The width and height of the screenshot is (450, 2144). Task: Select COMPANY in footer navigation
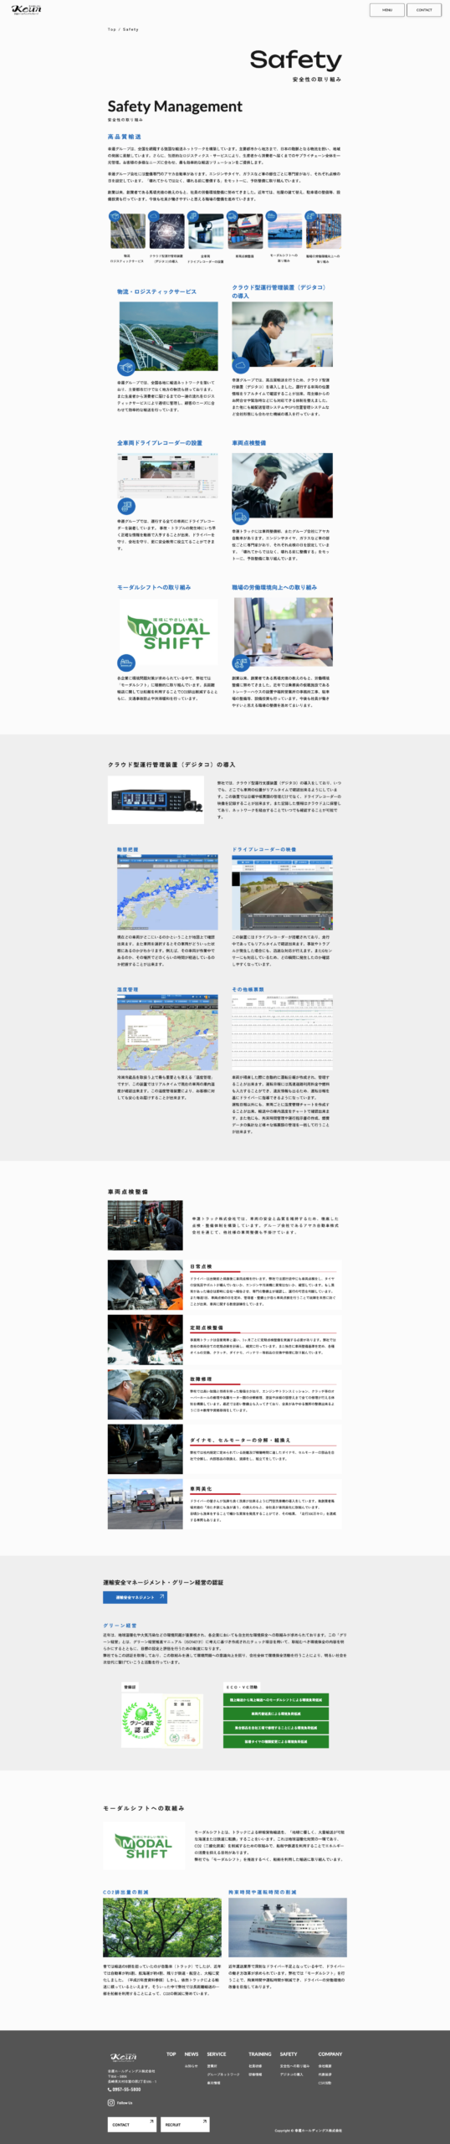coord(330,2054)
